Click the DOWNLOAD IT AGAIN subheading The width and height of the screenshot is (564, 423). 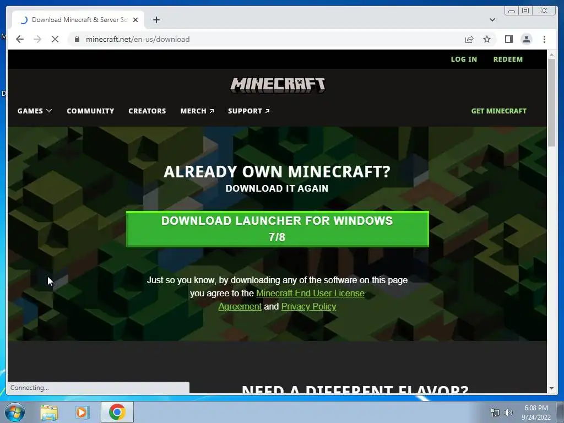(277, 188)
